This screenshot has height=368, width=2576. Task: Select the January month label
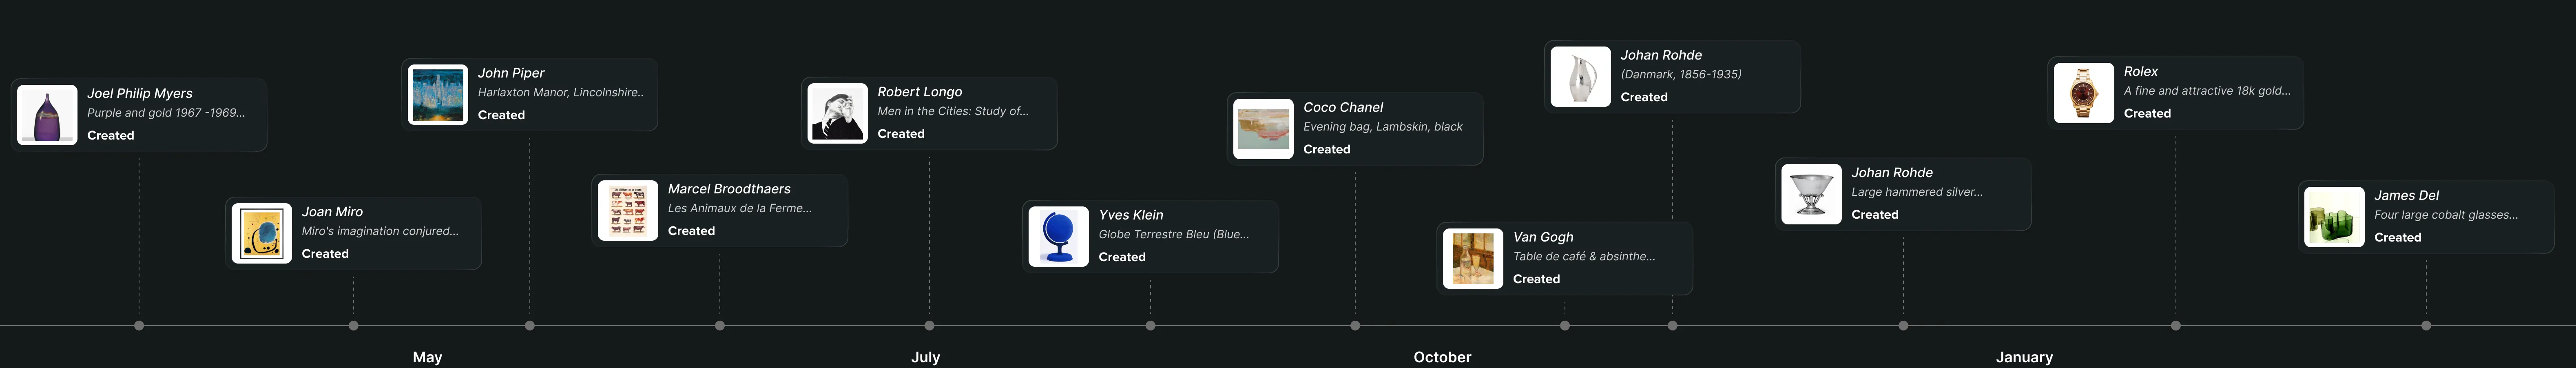(2024, 357)
